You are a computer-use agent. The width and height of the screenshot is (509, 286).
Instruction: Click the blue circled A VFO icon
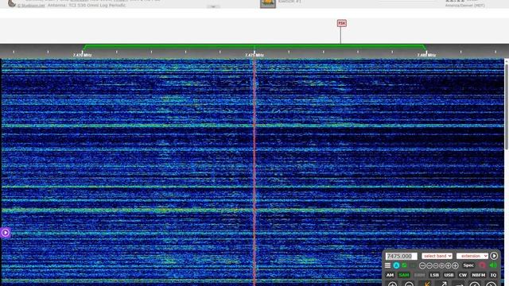(x=396, y=265)
